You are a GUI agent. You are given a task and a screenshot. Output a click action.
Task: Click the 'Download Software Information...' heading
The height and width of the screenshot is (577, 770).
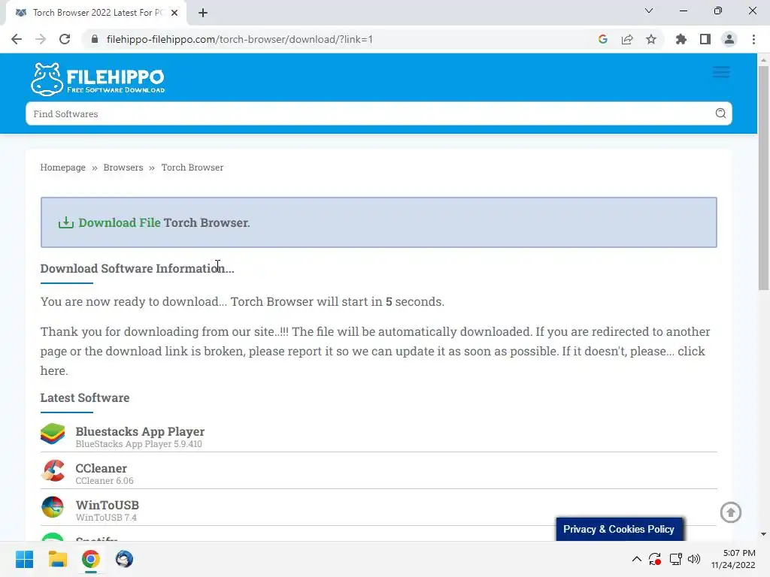click(x=137, y=268)
